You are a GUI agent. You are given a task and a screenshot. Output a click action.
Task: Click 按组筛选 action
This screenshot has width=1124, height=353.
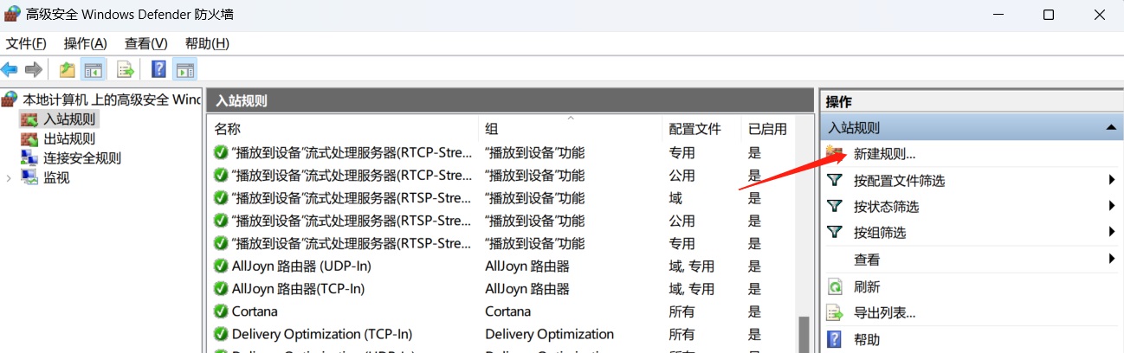[880, 232]
